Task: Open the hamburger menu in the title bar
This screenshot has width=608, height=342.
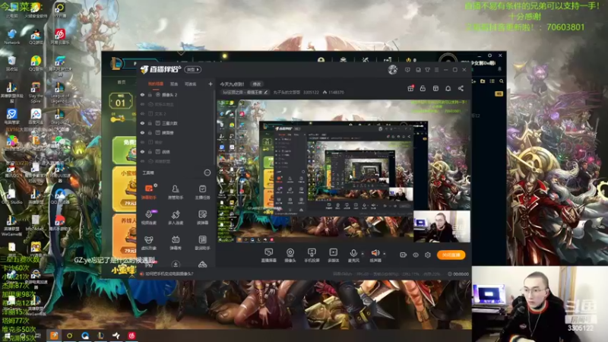Action: tap(436, 70)
